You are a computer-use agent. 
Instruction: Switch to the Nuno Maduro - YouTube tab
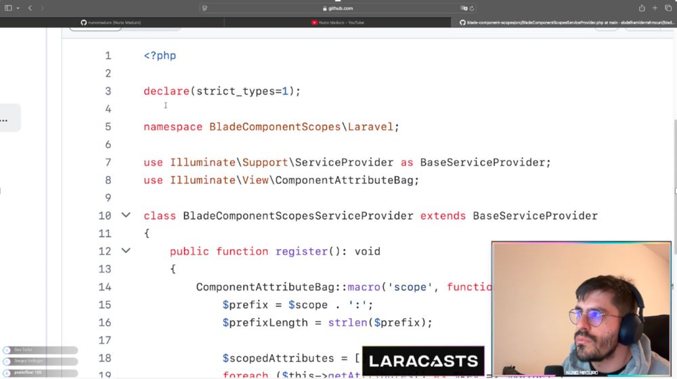338,22
